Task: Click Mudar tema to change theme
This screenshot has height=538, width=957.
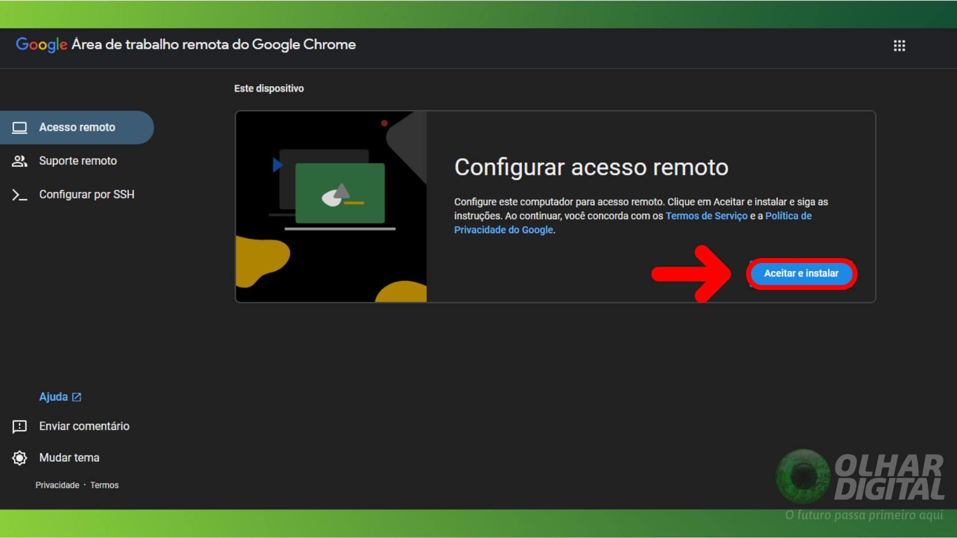Action: coord(69,458)
